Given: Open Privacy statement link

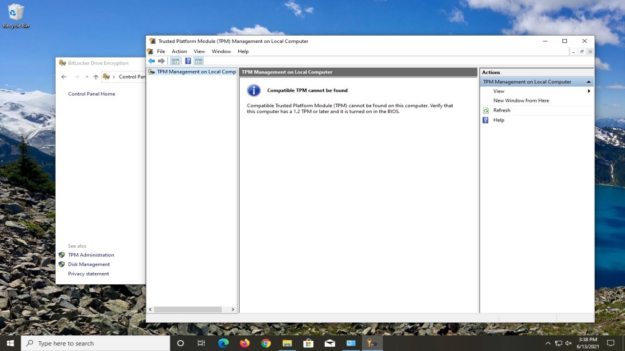Looking at the screenshot, I should pyautogui.click(x=88, y=273).
